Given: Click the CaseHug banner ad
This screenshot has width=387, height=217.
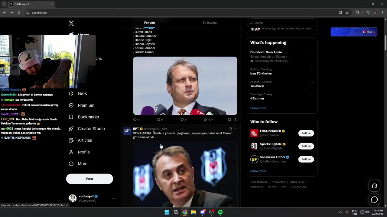Looking at the screenshot, I should click(x=354, y=32).
